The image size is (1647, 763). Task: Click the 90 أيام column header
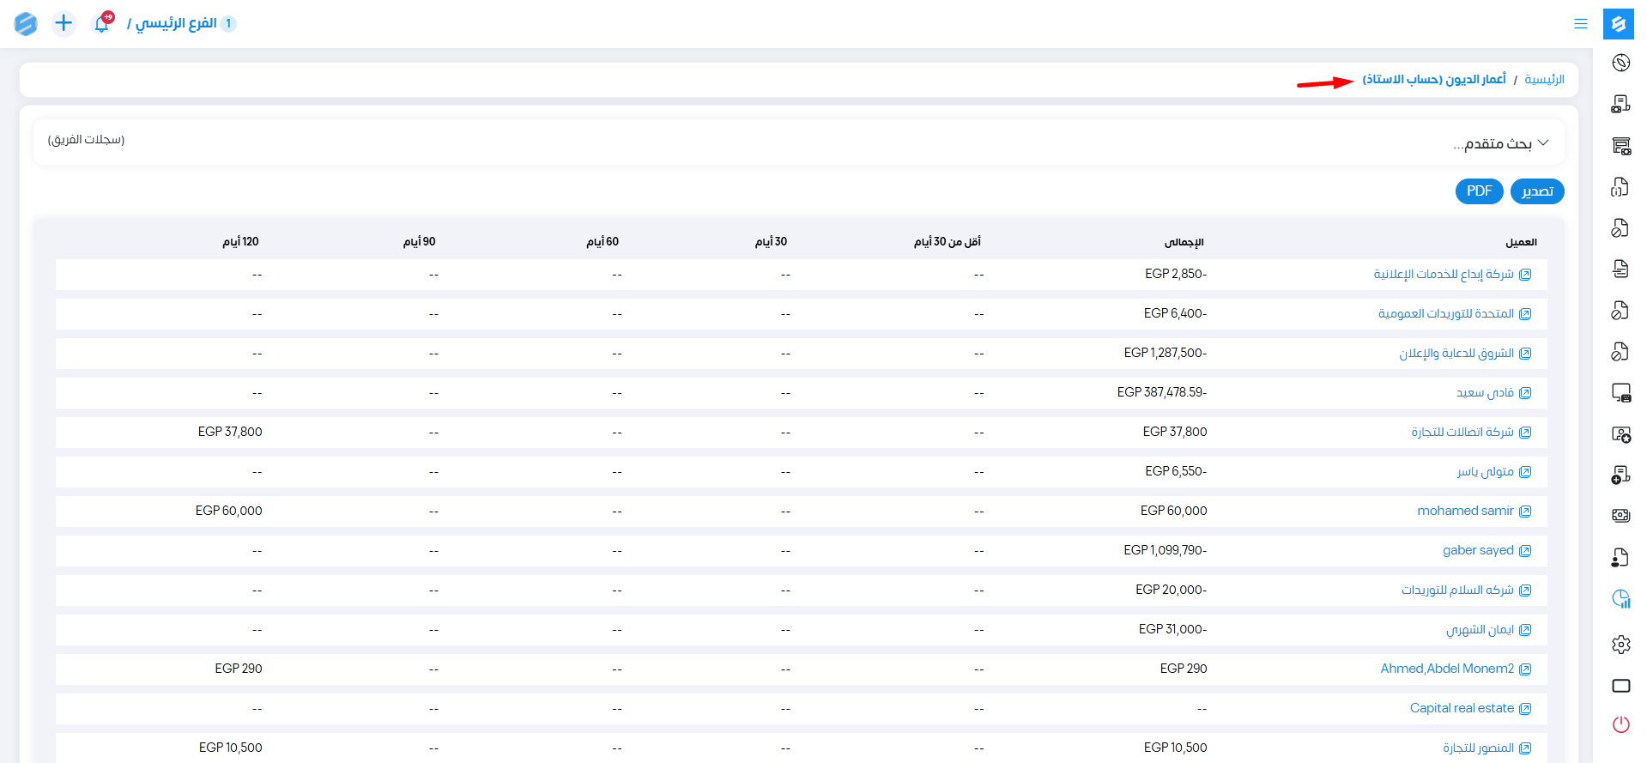coord(420,242)
